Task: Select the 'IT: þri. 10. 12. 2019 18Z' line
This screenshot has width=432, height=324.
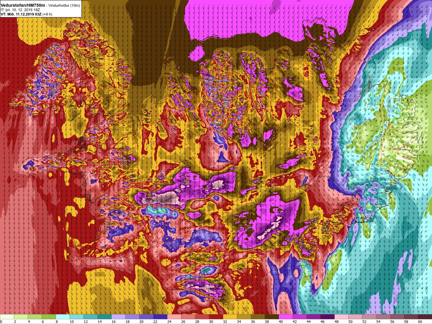Action: [20, 10]
